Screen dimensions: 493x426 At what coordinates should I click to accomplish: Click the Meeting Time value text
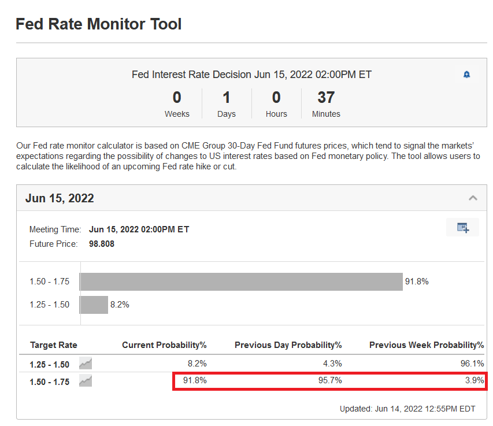pyautogui.click(x=139, y=229)
